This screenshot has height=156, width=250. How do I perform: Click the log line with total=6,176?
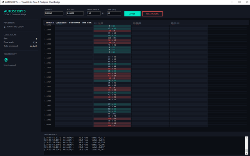[x=75, y=142]
